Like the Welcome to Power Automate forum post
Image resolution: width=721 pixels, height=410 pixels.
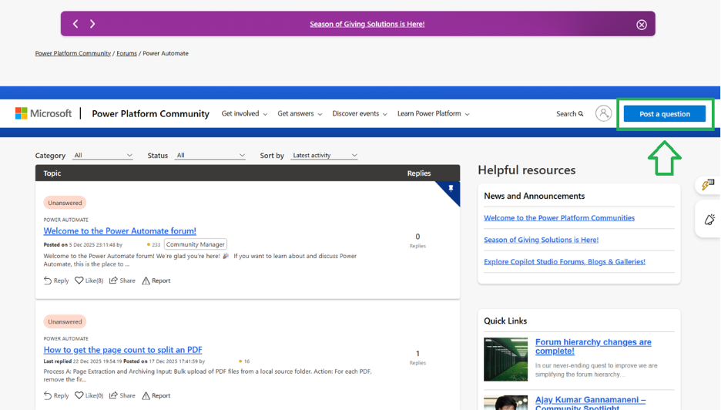click(89, 281)
